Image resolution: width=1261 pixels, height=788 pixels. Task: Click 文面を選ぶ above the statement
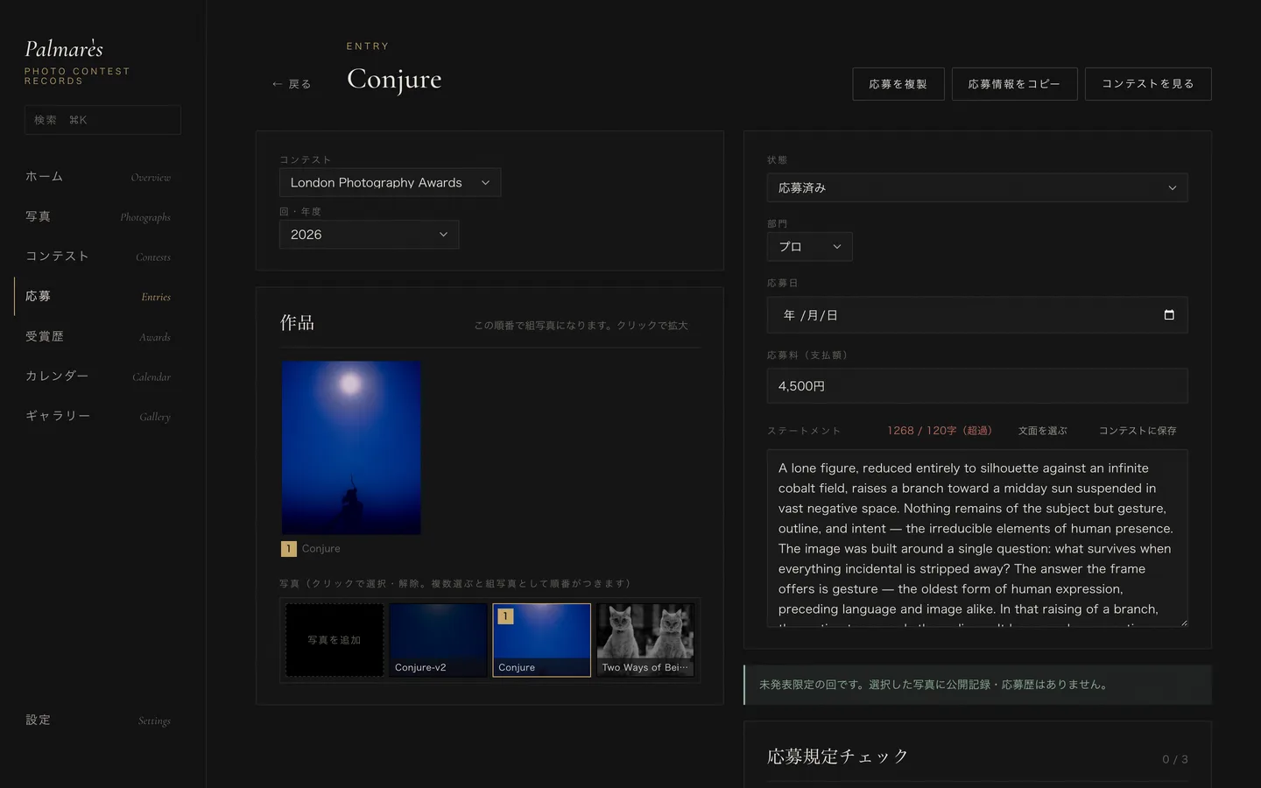(1042, 431)
